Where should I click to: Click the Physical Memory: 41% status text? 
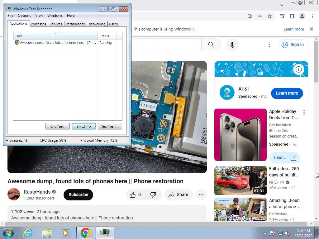coord(99,140)
